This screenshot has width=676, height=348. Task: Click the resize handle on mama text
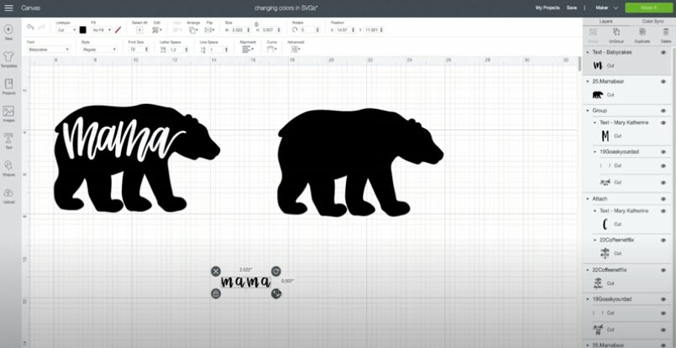tap(276, 293)
